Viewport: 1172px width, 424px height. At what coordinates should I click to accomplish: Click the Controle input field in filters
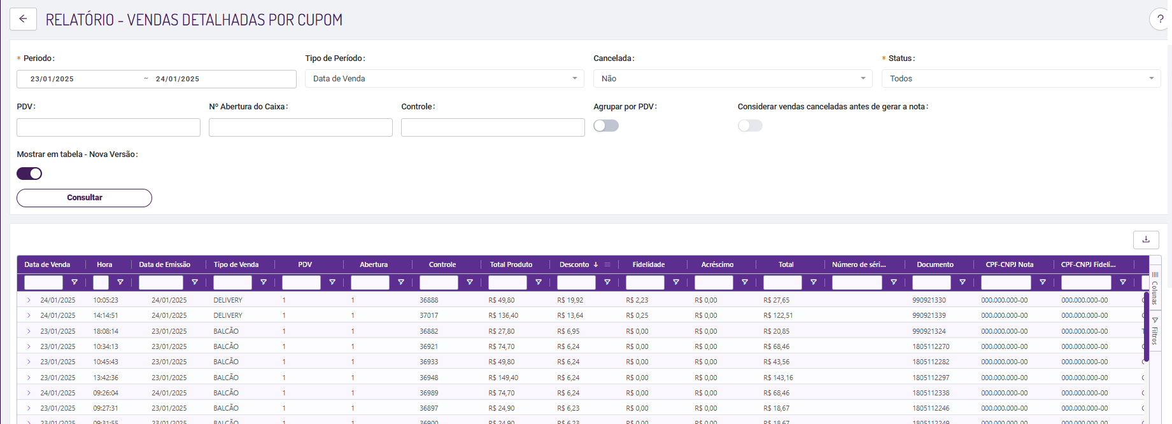point(493,127)
